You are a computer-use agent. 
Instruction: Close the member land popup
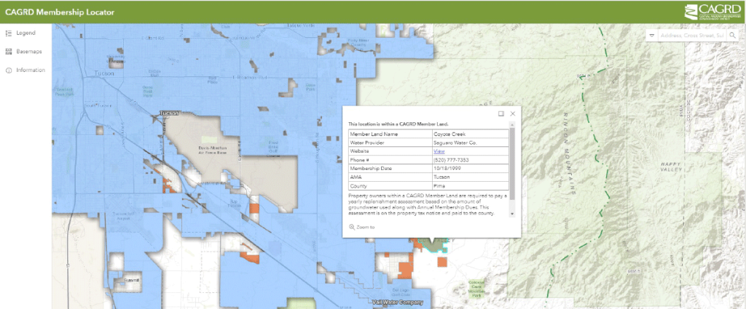click(512, 113)
